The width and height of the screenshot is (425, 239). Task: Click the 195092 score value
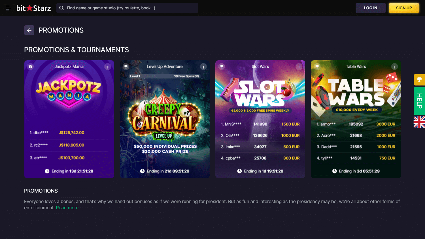pyautogui.click(x=356, y=124)
